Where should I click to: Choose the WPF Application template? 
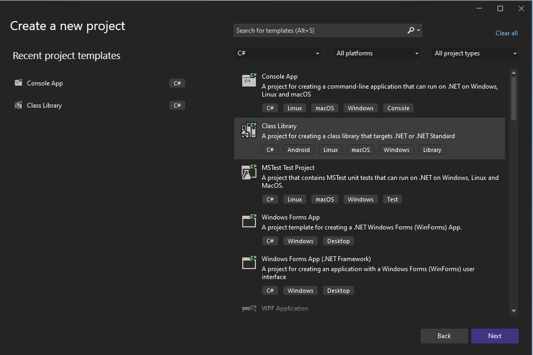click(285, 309)
